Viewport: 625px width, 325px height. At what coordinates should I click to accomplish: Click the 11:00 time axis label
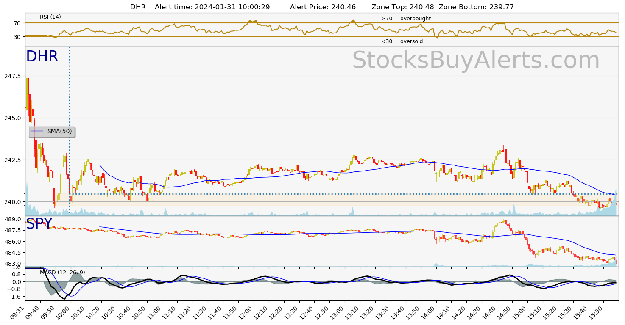coord(156,313)
